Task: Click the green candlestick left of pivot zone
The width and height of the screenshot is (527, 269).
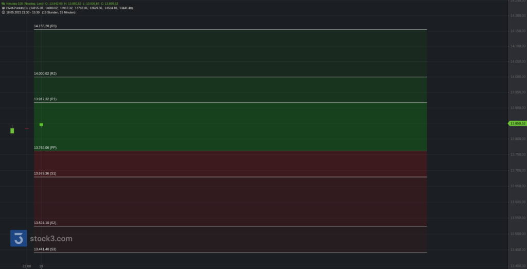Action: tap(12, 130)
